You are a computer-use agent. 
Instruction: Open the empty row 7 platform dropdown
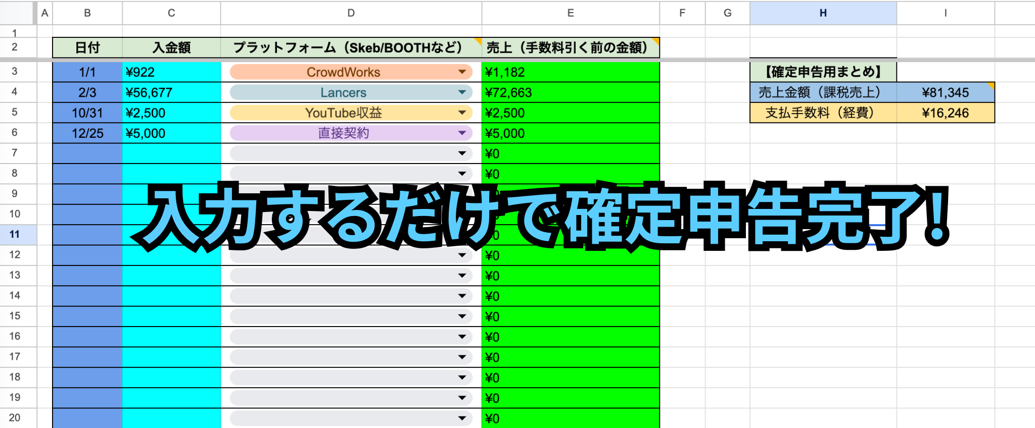tap(351, 153)
